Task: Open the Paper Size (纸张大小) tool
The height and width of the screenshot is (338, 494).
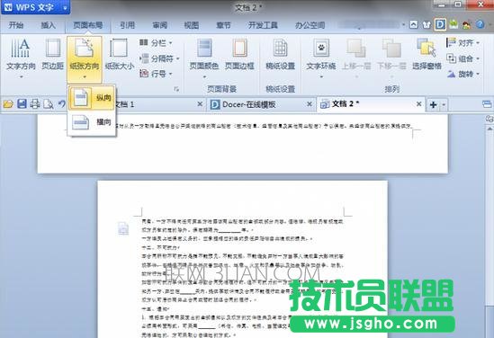Action: (x=119, y=54)
